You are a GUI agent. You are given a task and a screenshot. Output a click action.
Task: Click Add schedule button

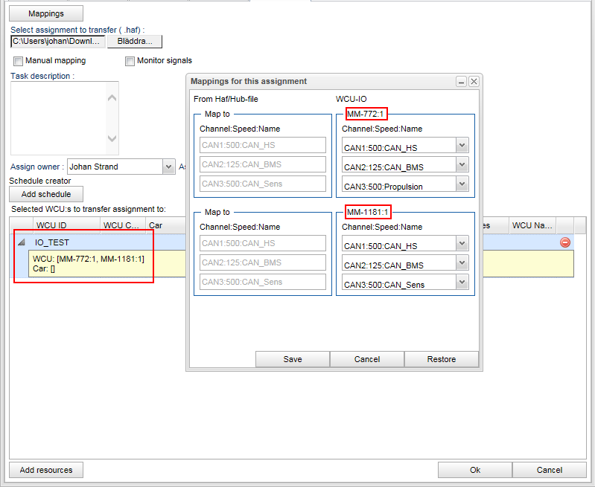click(46, 194)
